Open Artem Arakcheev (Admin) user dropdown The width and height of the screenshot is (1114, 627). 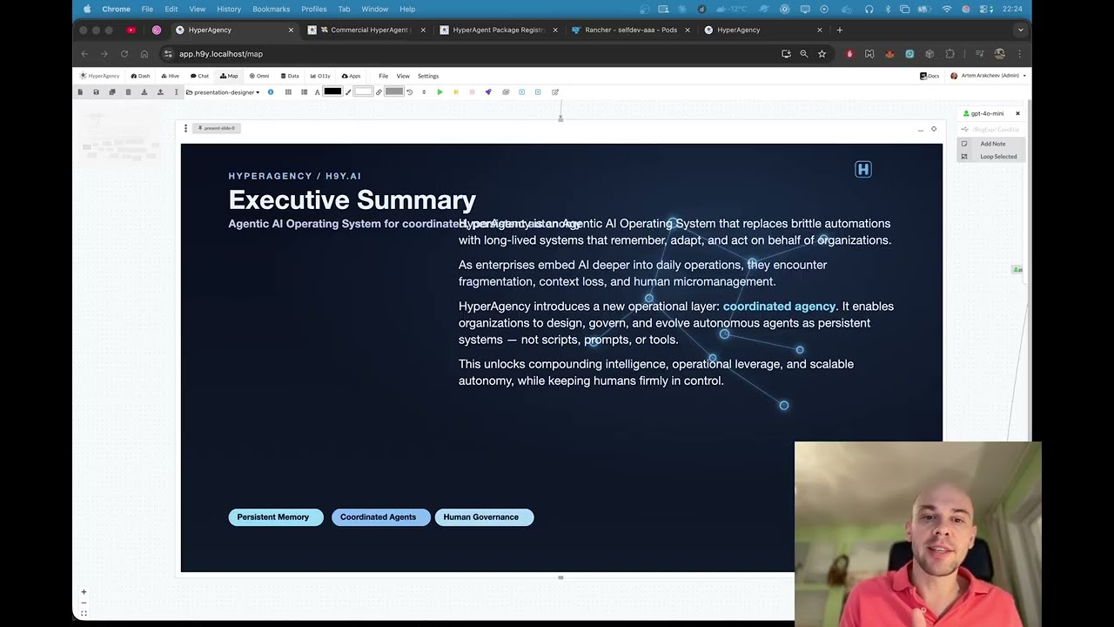click(x=988, y=76)
